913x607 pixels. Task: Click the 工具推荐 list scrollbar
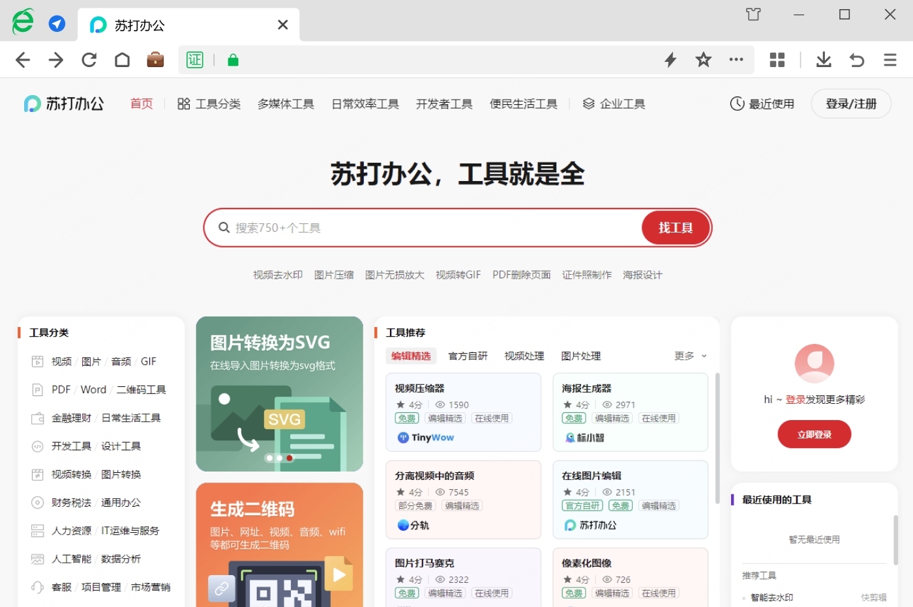(x=717, y=438)
